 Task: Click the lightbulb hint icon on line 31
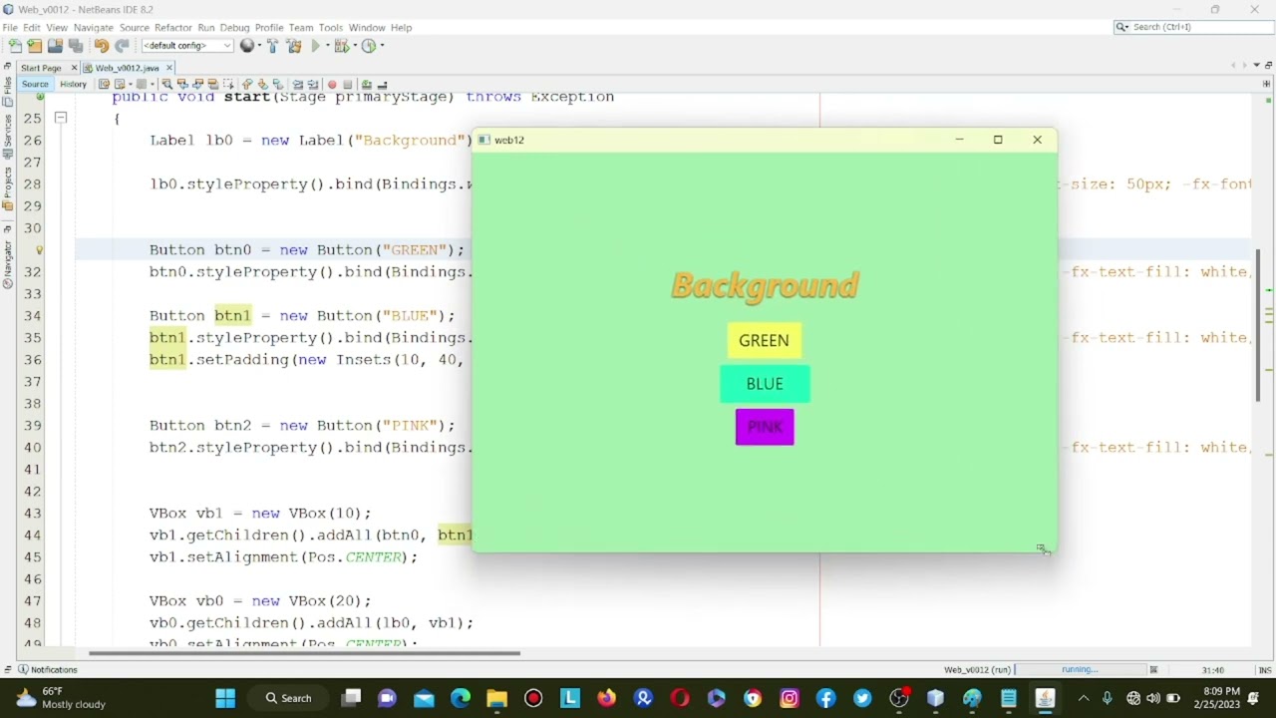click(x=39, y=250)
